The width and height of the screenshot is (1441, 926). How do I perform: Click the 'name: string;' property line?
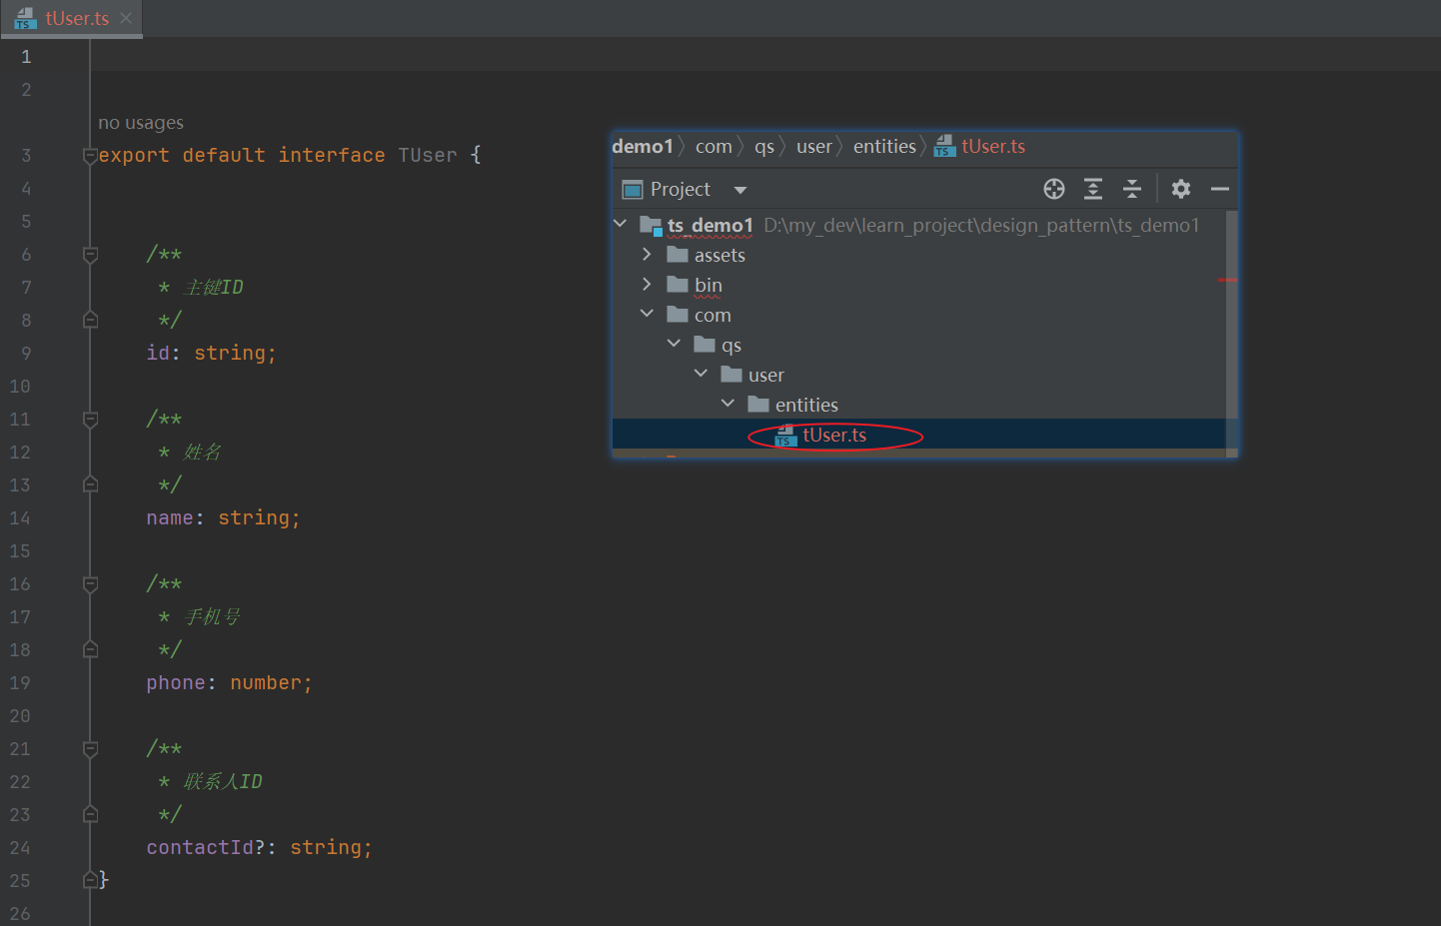(223, 518)
